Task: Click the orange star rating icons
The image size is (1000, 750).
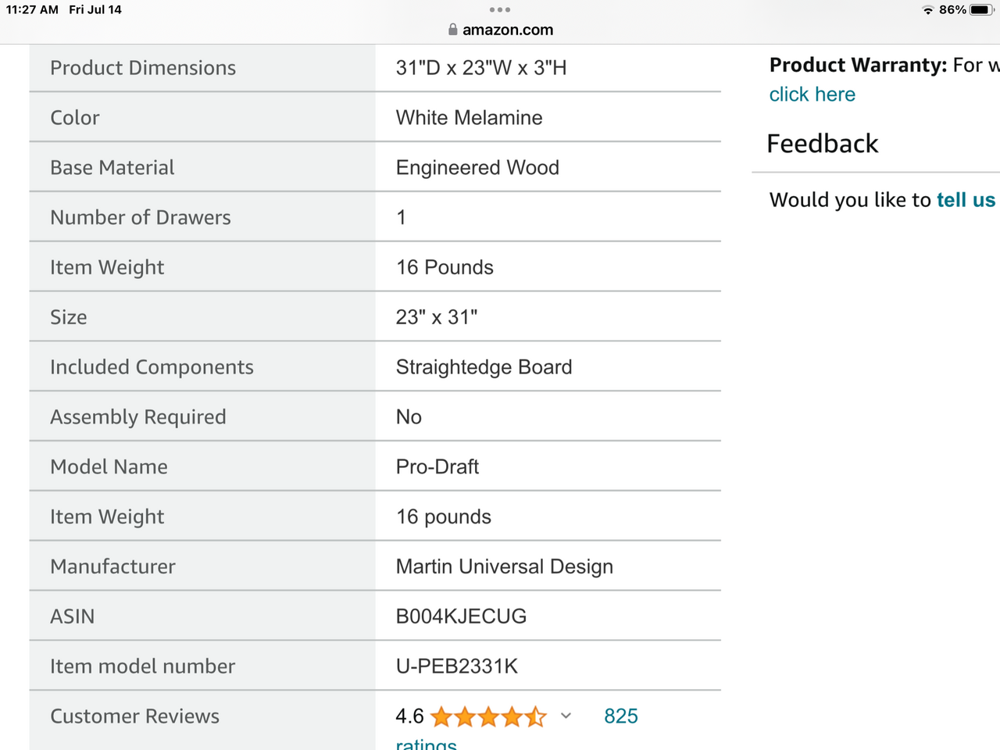Action: click(488, 716)
